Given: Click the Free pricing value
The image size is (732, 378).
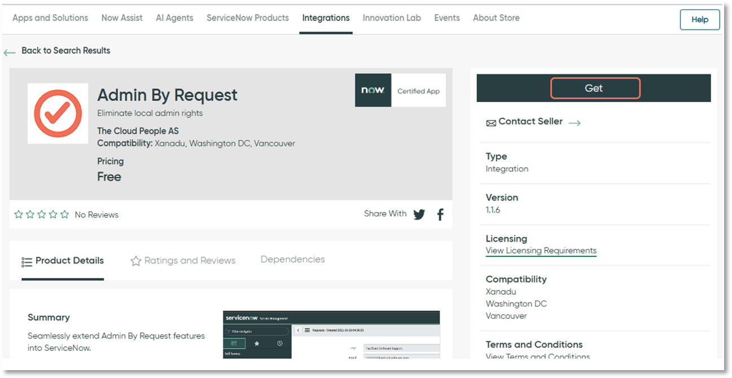Looking at the screenshot, I should point(109,177).
